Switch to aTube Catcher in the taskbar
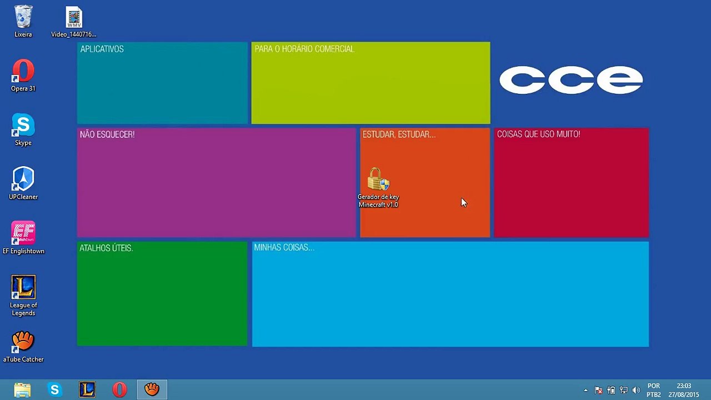Viewport: 711px width, 400px height. click(x=152, y=389)
